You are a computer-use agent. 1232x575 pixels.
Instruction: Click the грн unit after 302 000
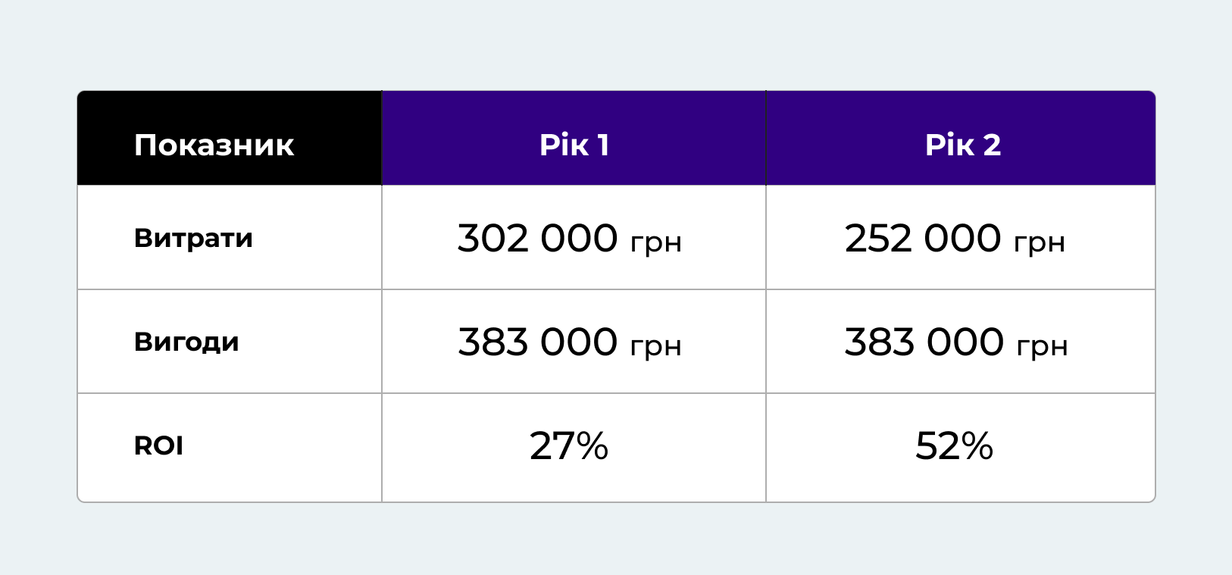click(656, 244)
